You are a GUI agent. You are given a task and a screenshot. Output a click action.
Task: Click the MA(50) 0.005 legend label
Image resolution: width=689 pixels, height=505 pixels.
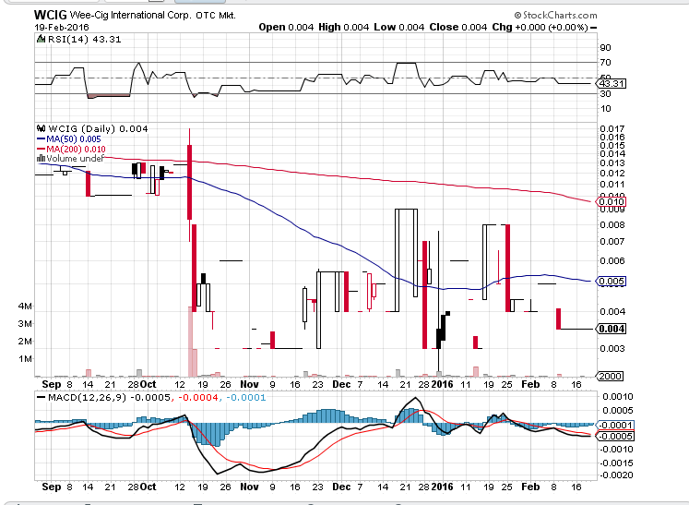click(74, 139)
